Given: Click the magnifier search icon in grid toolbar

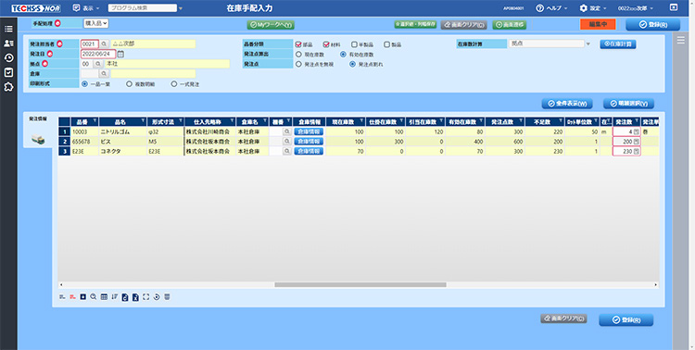Looking at the screenshot, I should click(x=93, y=297).
